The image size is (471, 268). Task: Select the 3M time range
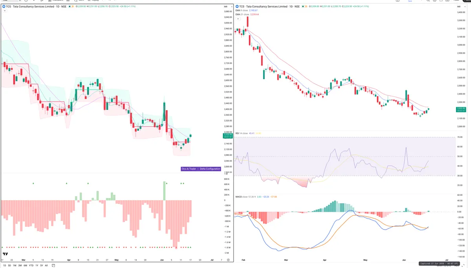click(20, 265)
